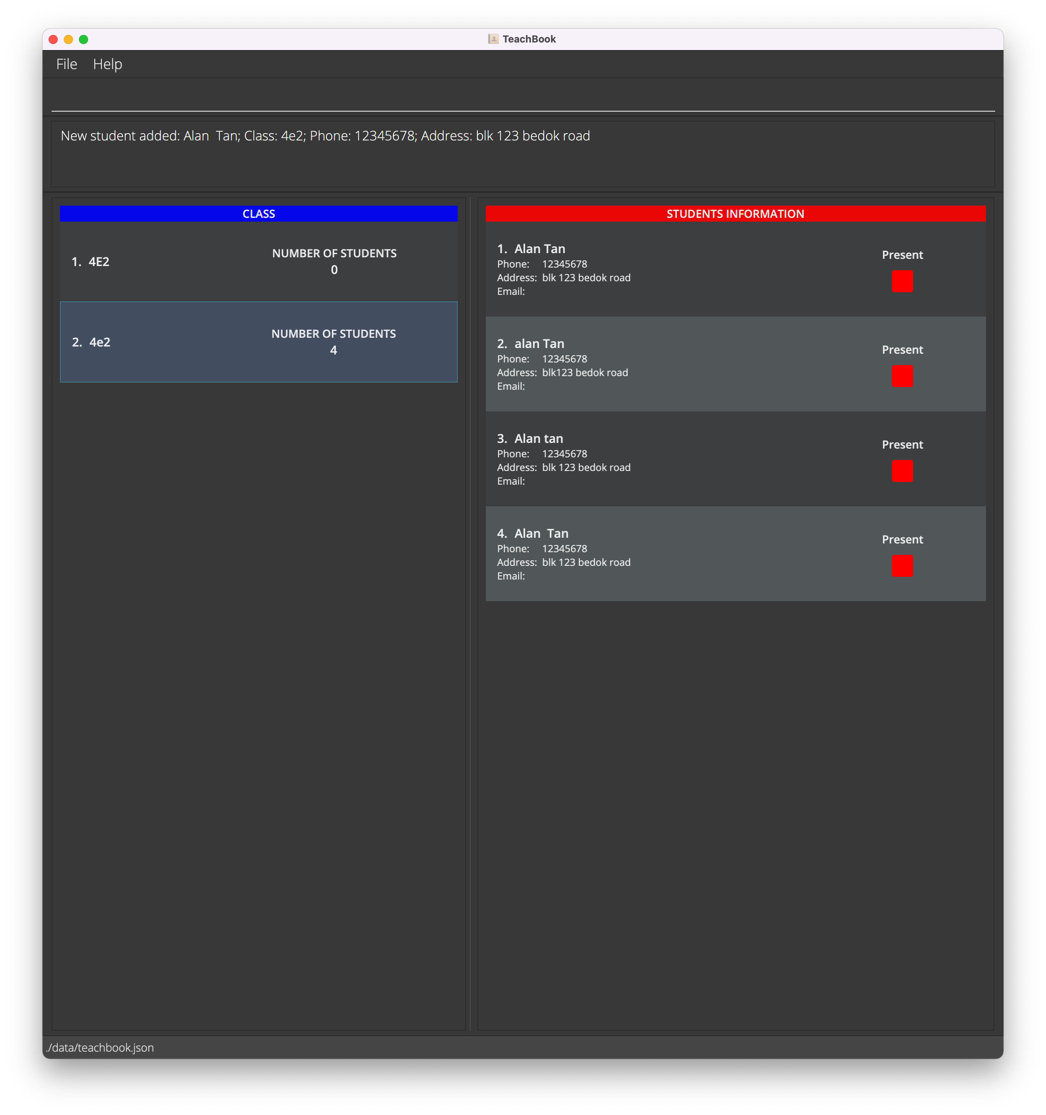Screen dimensions: 1046x1115
Task: Click the STUDENTS INFORMATION red header
Action: coord(735,214)
